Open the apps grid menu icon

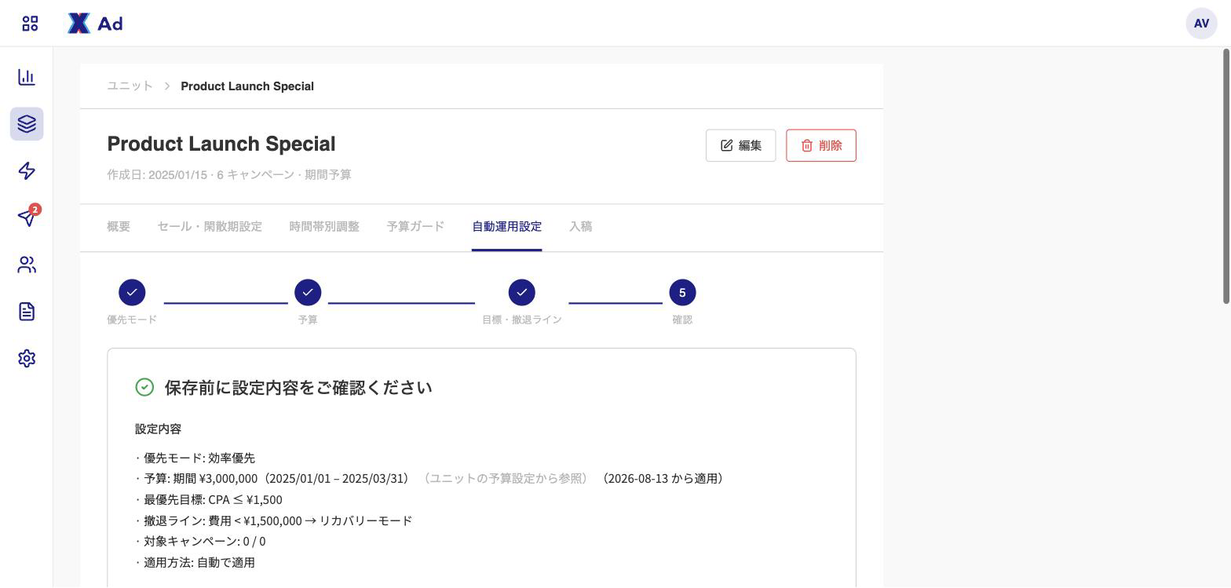pos(30,24)
